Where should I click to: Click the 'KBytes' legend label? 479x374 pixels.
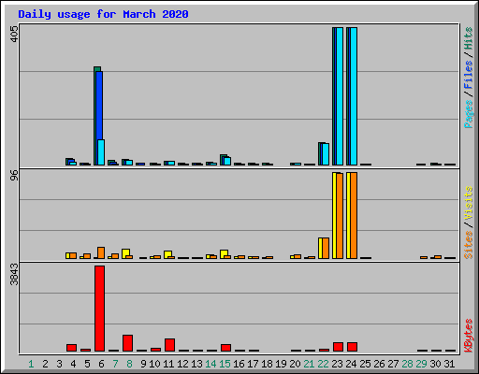click(468, 336)
